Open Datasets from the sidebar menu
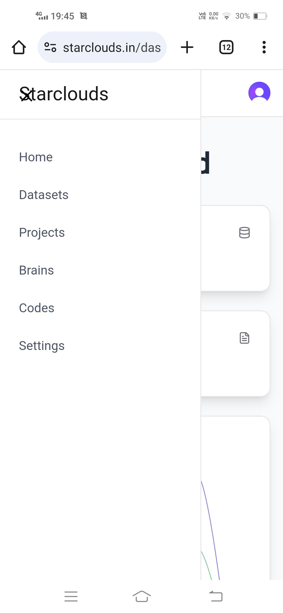Screen dimensions: 283x613 (44, 195)
